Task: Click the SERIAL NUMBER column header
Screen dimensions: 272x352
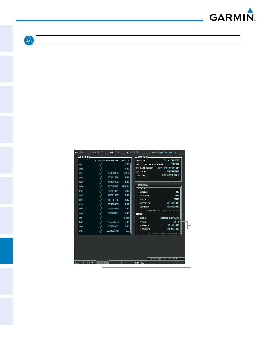Action: click(x=111, y=161)
